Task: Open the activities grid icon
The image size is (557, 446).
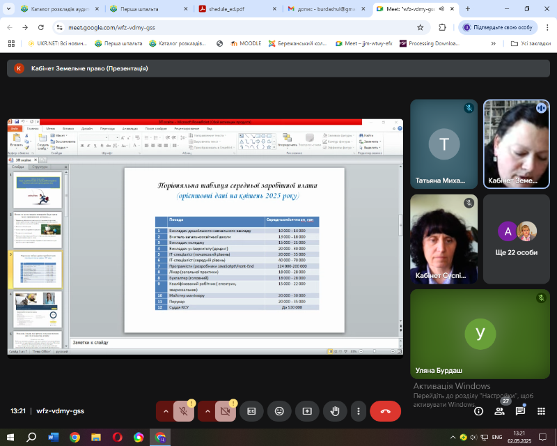Action: tap(540, 411)
